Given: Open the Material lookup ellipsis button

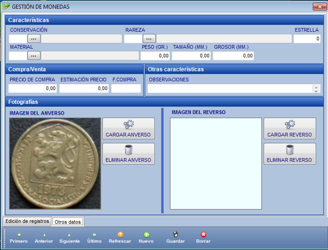Looking at the screenshot, I should point(34,56).
